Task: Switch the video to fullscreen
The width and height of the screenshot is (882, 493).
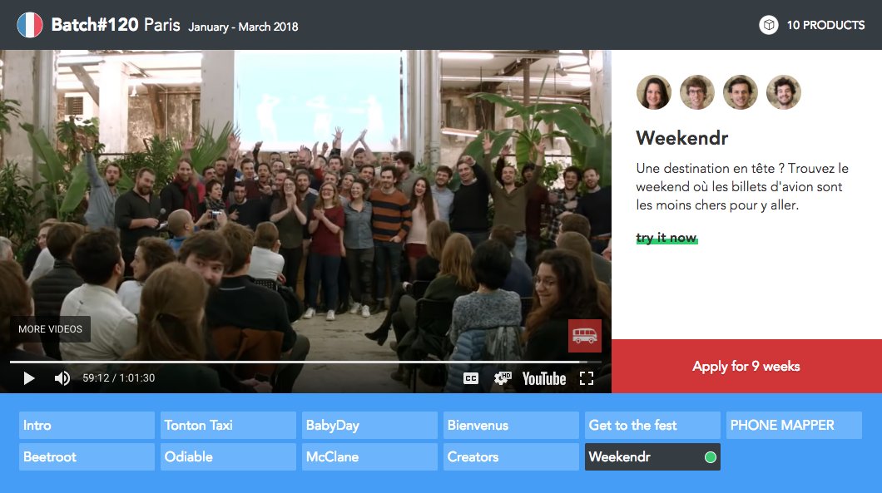Action: pos(587,378)
